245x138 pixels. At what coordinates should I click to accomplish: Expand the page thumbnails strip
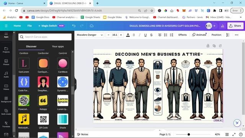click(160, 130)
